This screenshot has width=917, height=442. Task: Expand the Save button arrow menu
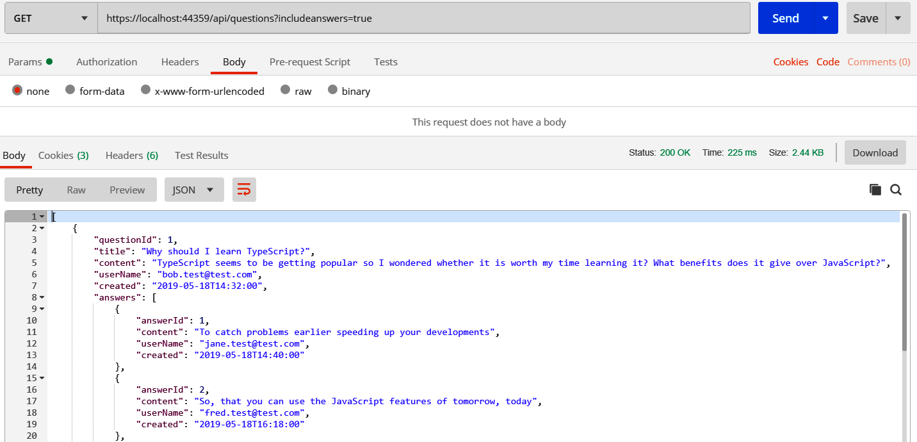click(x=898, y=19)
